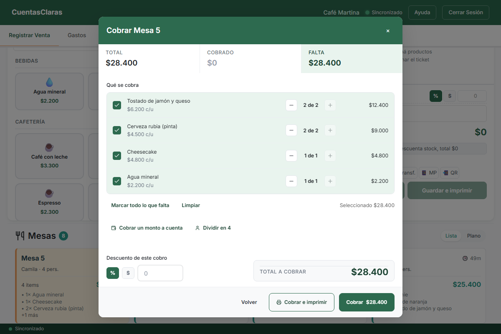The image size is (501, 334).
Task: Close the Cobrar Mesa 5 dialog
Action: coord(388,30)
